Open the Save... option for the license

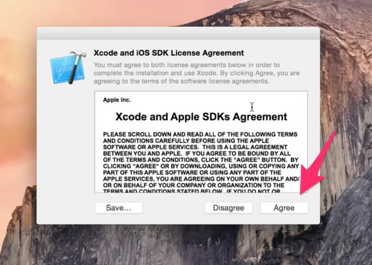[119, 208]
